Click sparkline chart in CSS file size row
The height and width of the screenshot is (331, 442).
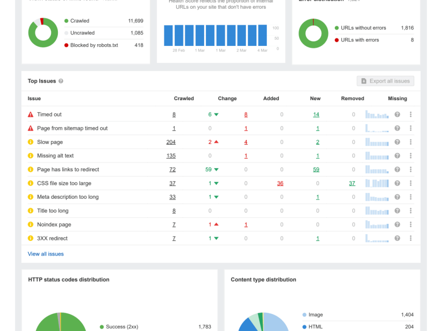click(x=377, y=183)
